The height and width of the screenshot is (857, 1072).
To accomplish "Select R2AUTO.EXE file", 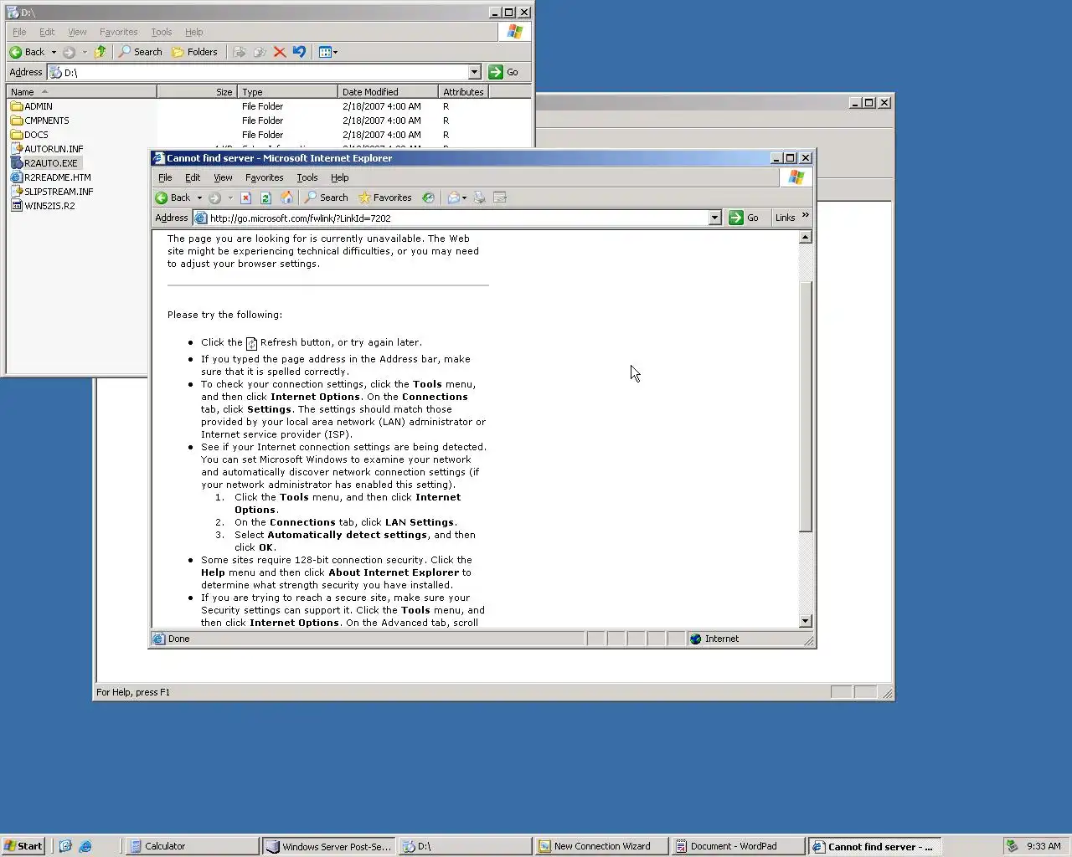I will click(44, 163).
